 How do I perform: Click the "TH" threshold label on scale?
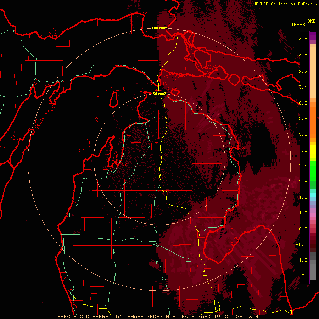pos(304,276)
